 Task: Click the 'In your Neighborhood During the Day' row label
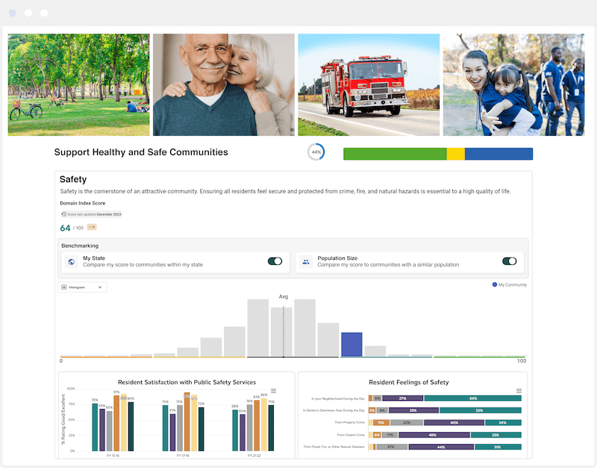(x=338, y=399)
